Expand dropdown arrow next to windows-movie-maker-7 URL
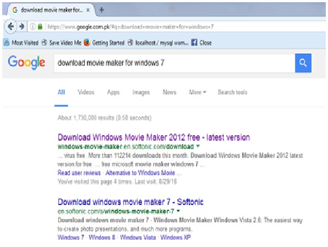 178,211
